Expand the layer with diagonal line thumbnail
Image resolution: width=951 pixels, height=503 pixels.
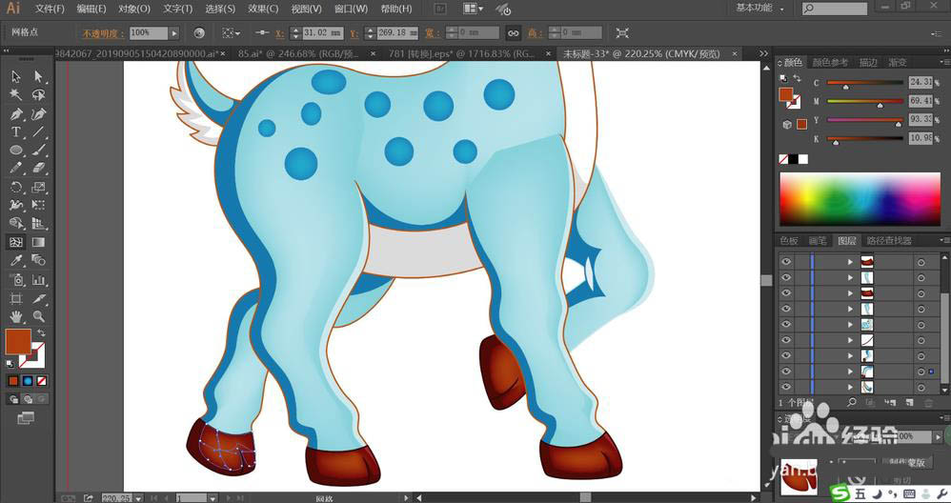click(x=850, y=341)
